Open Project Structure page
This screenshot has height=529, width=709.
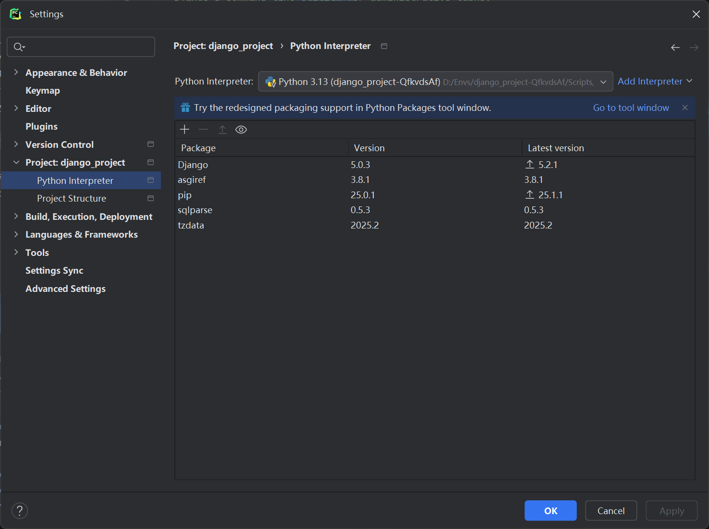pos(72,198)
